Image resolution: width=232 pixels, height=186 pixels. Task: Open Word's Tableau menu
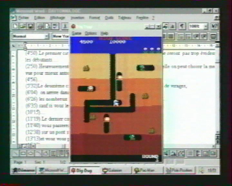[125, 18]
